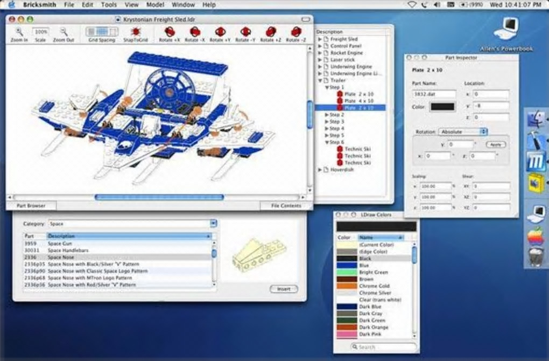Viewport: 549px width, 361px height.
Task: Open the File menu
Action: click(x=69, y=4)
